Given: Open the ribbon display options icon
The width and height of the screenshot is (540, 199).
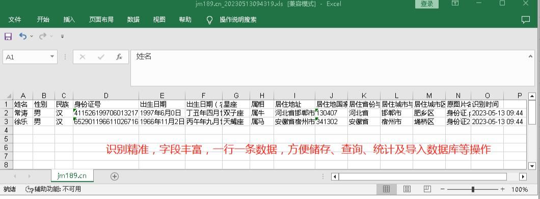Looking at the screenshot, I should coord(455,3).
